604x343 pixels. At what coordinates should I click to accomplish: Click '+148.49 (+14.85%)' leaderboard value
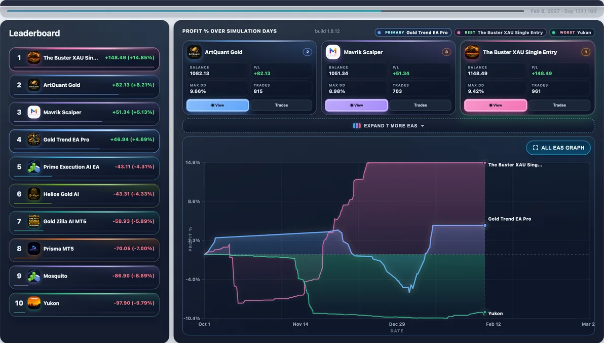click(129, 57)
